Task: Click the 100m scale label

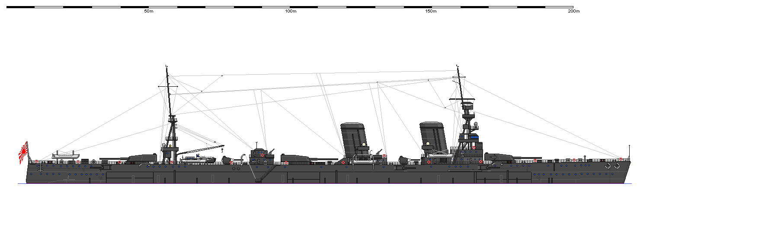Action: [x=291, y=11]
